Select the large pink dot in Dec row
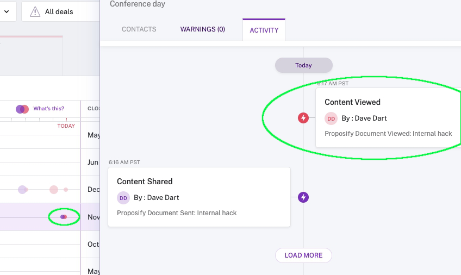 (54, 190)
